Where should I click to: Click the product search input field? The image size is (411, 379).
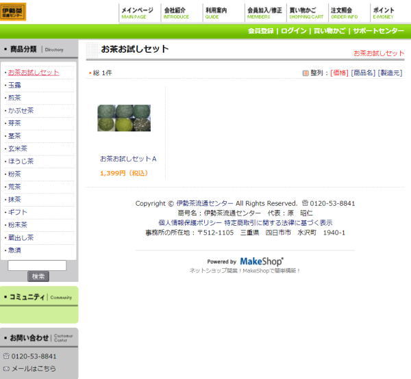click(x=37, y=265)
